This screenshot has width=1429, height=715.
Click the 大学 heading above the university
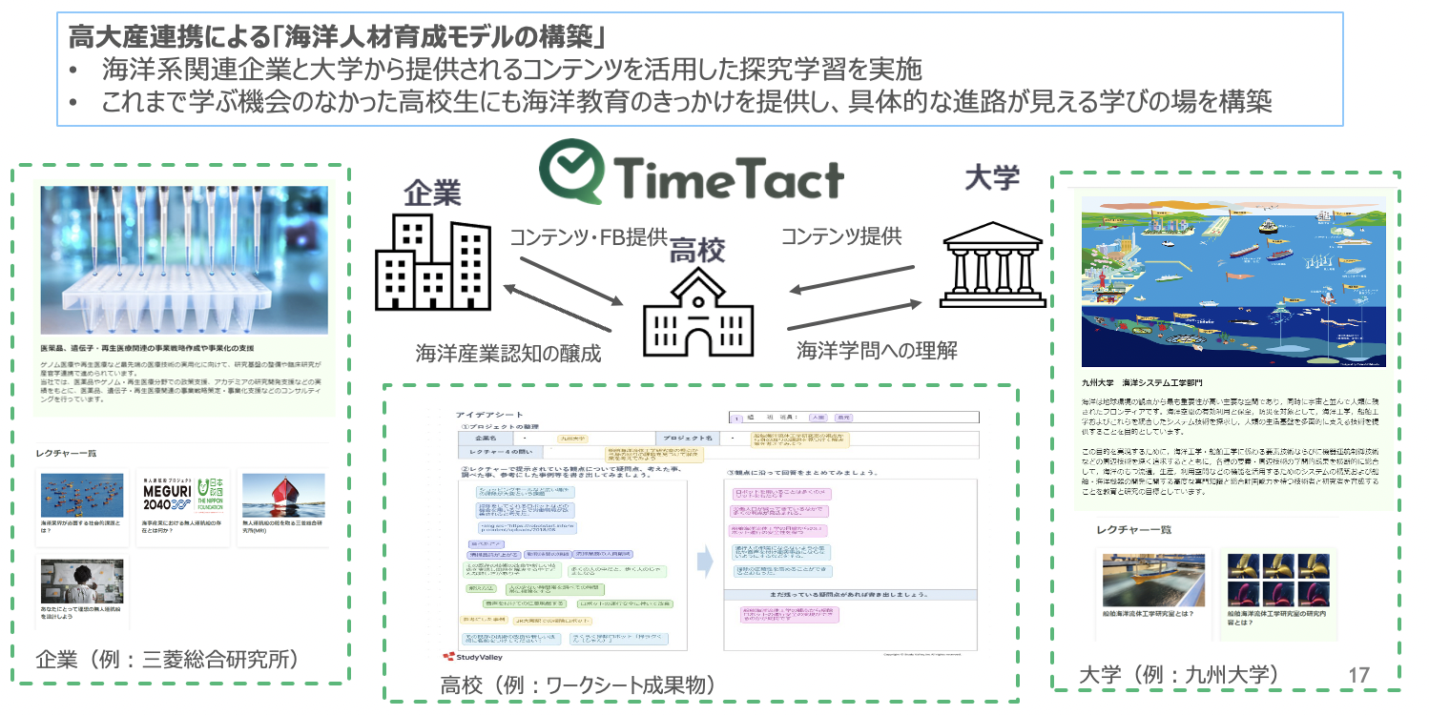point(990,177)
